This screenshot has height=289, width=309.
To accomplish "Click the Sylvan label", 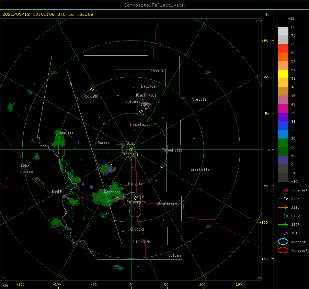I will click(x=131, y=101).
